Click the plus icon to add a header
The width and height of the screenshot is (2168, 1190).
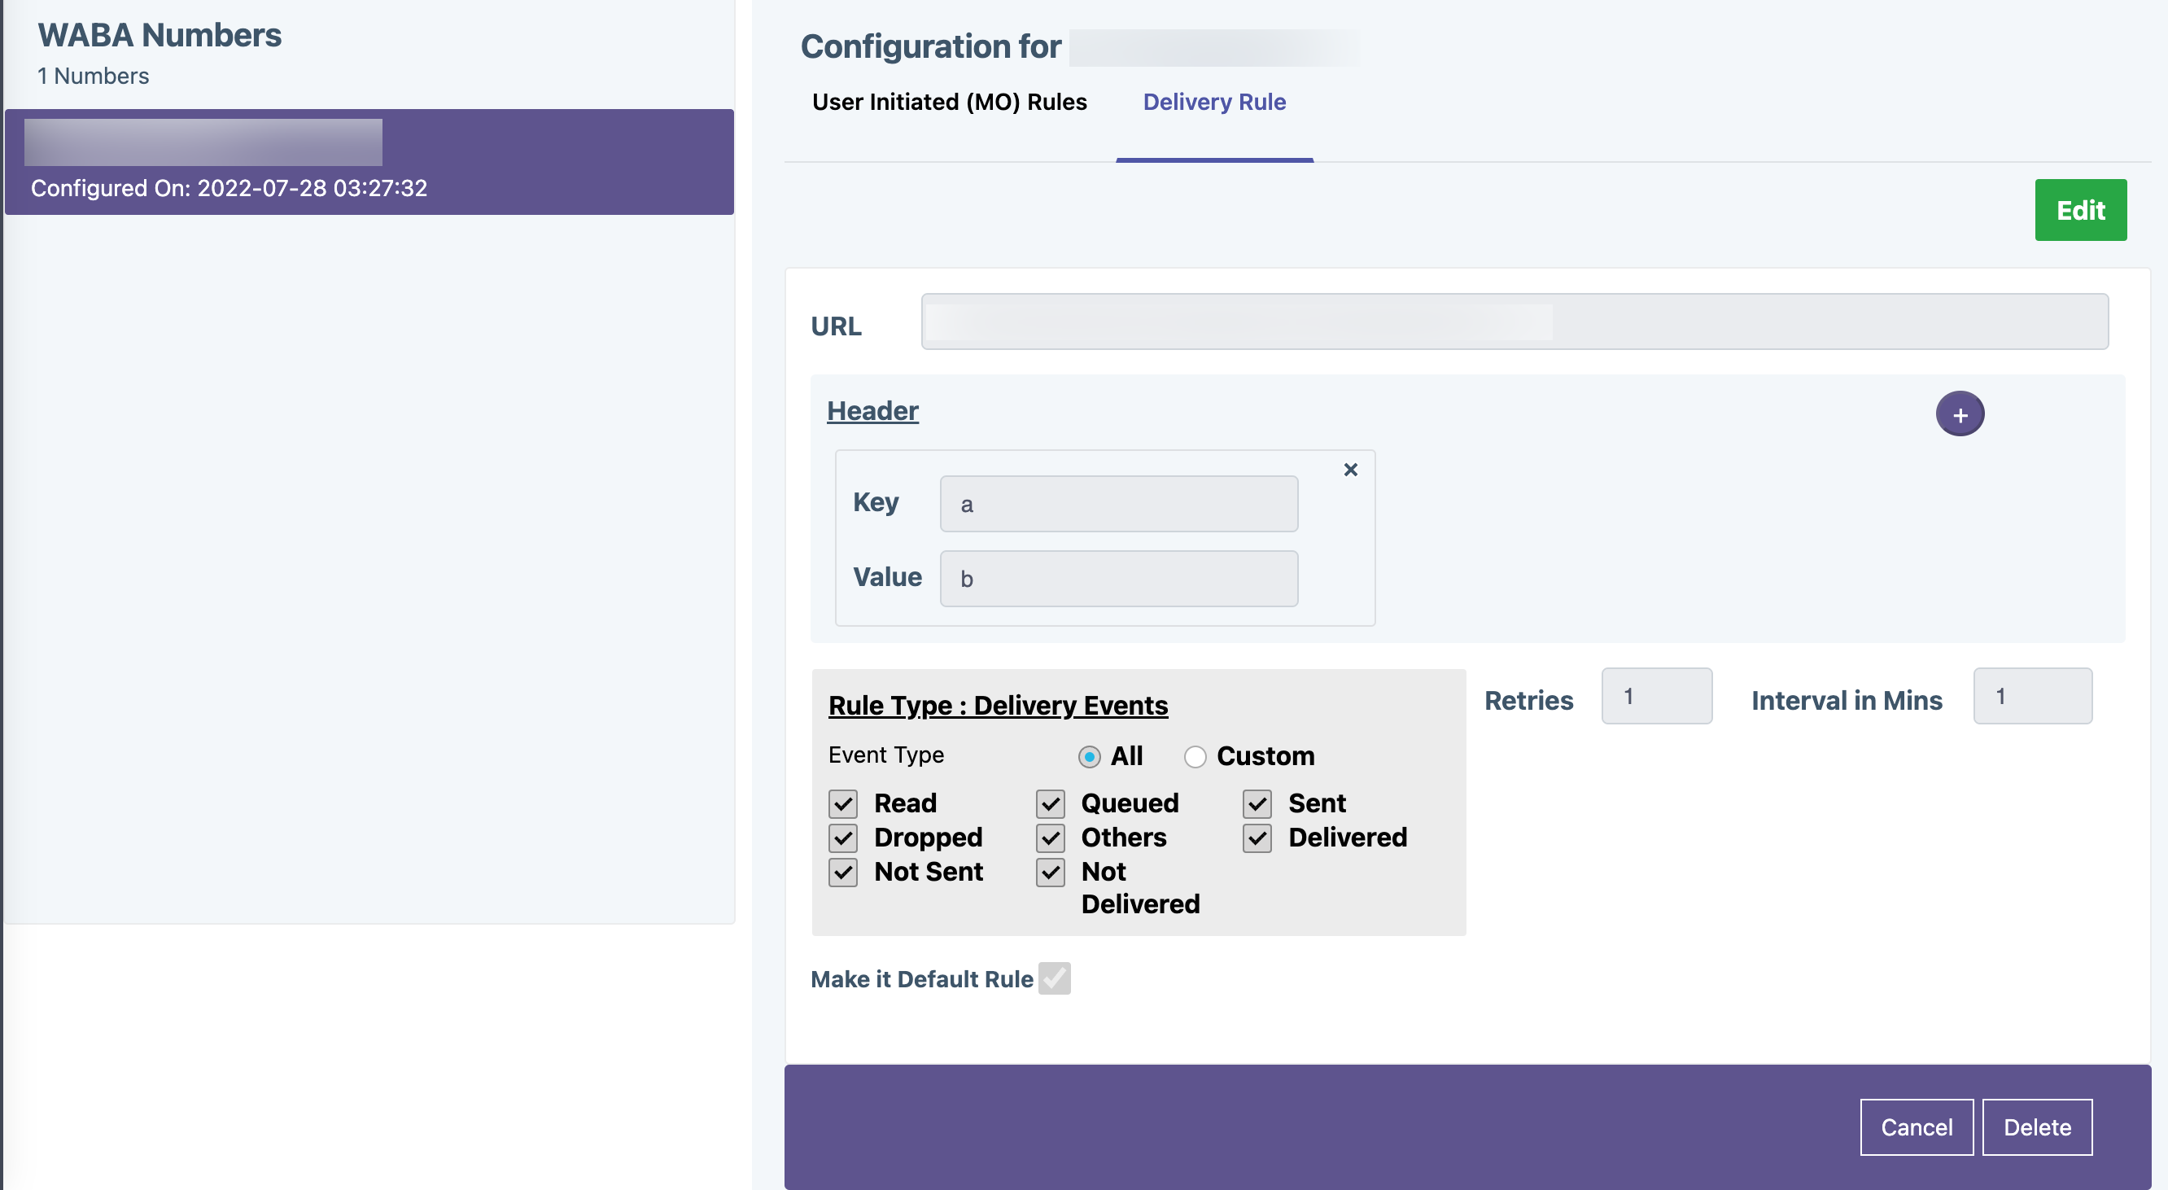[x=1960, y=413]
